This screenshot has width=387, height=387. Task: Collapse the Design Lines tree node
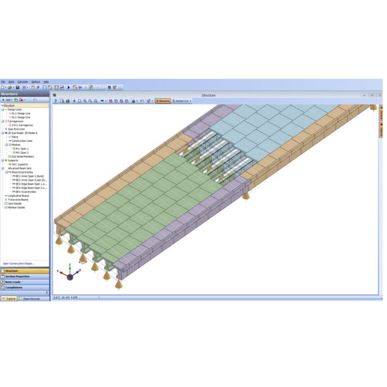(2, 110)
